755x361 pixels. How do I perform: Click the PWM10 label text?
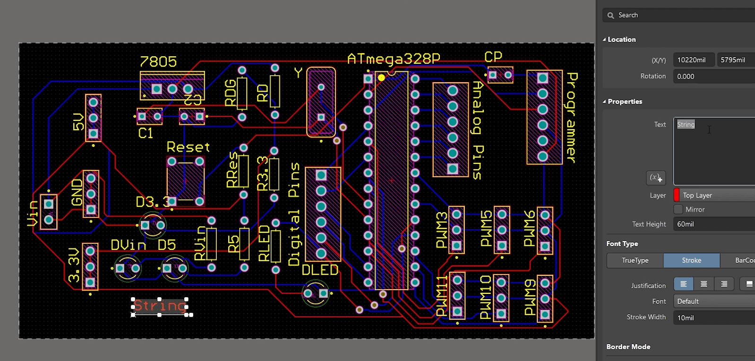coord(486,297)
